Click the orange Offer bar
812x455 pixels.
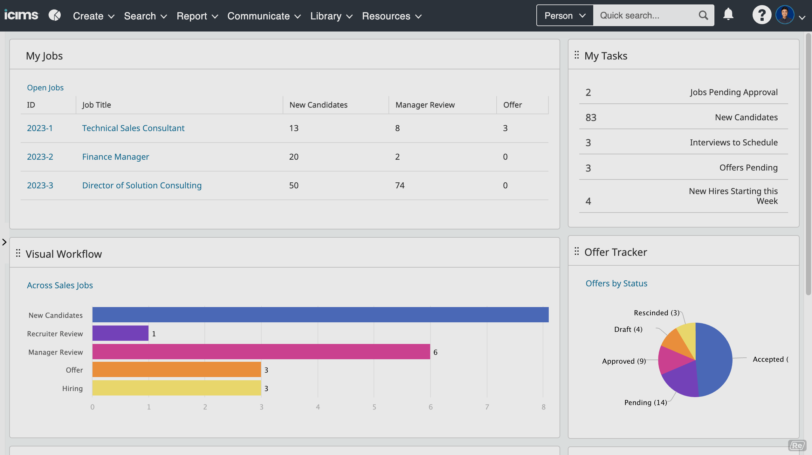[x=177, y=369]
